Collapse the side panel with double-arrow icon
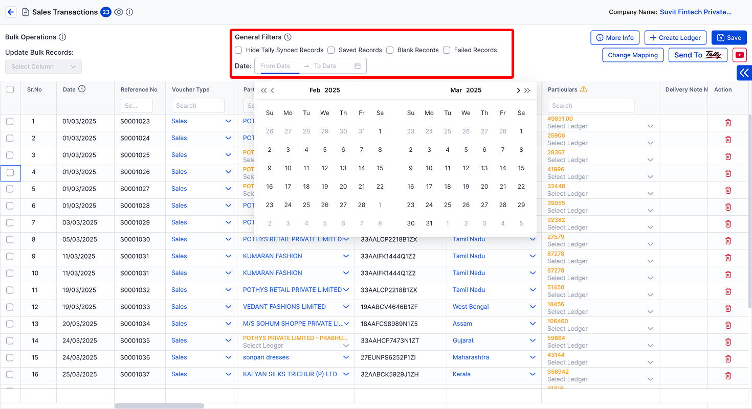The image size is (752, 409). point(744,73)
